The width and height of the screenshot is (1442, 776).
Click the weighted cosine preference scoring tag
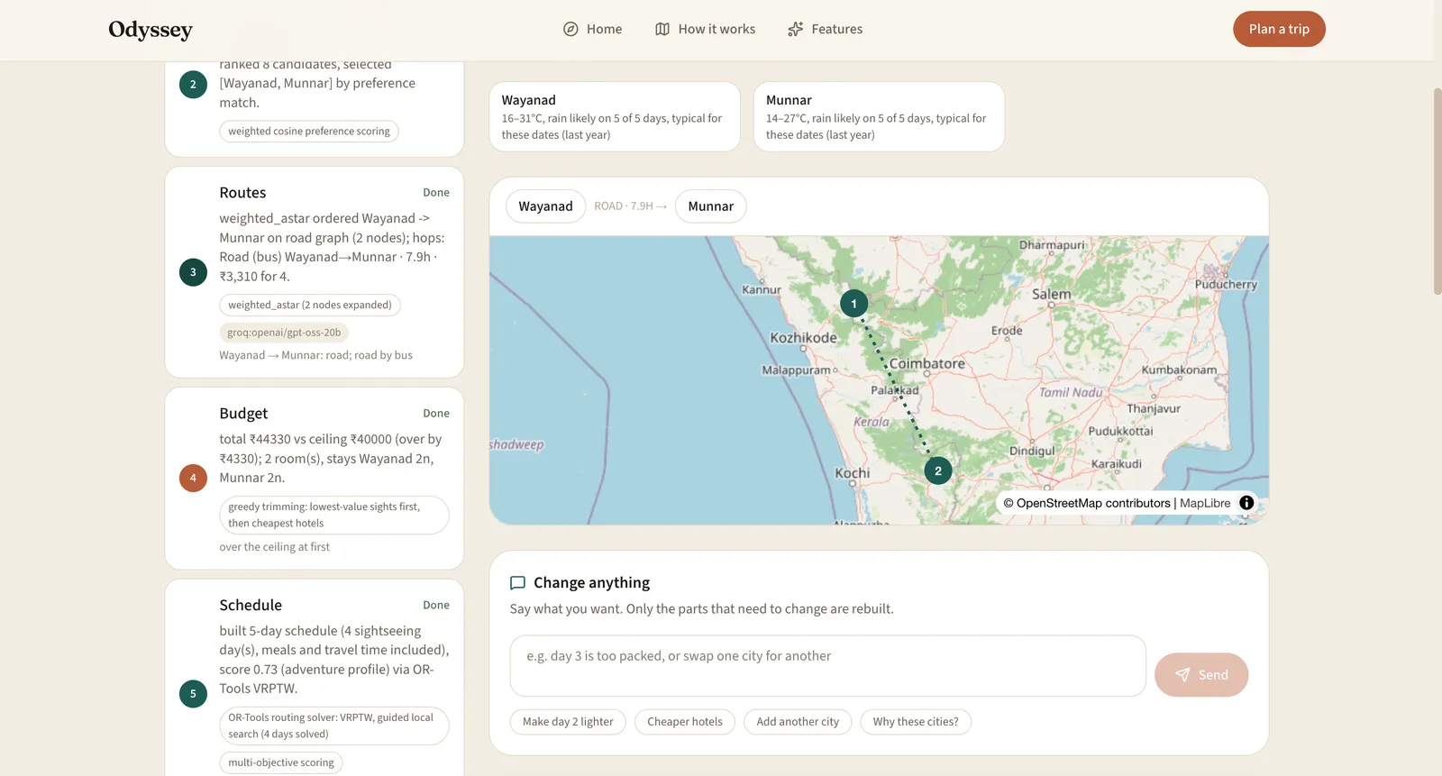pyautogui.click(x=309, y=132)
